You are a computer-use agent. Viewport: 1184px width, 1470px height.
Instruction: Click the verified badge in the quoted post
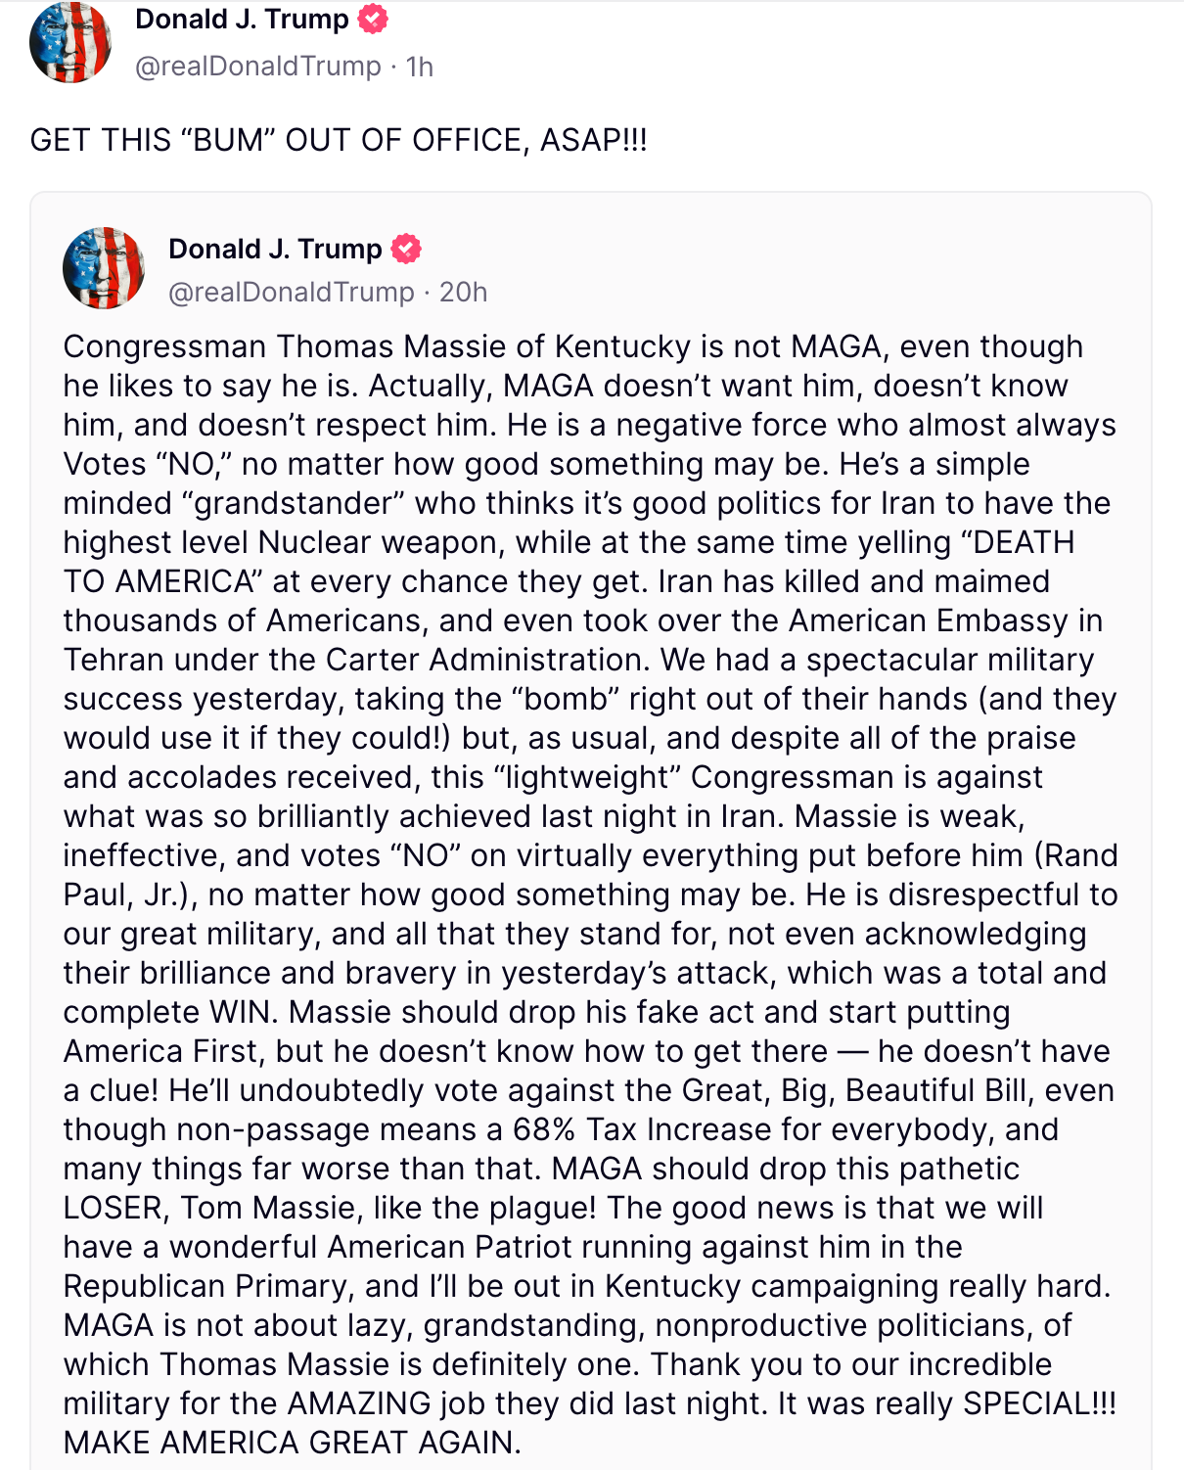(406, 249)
